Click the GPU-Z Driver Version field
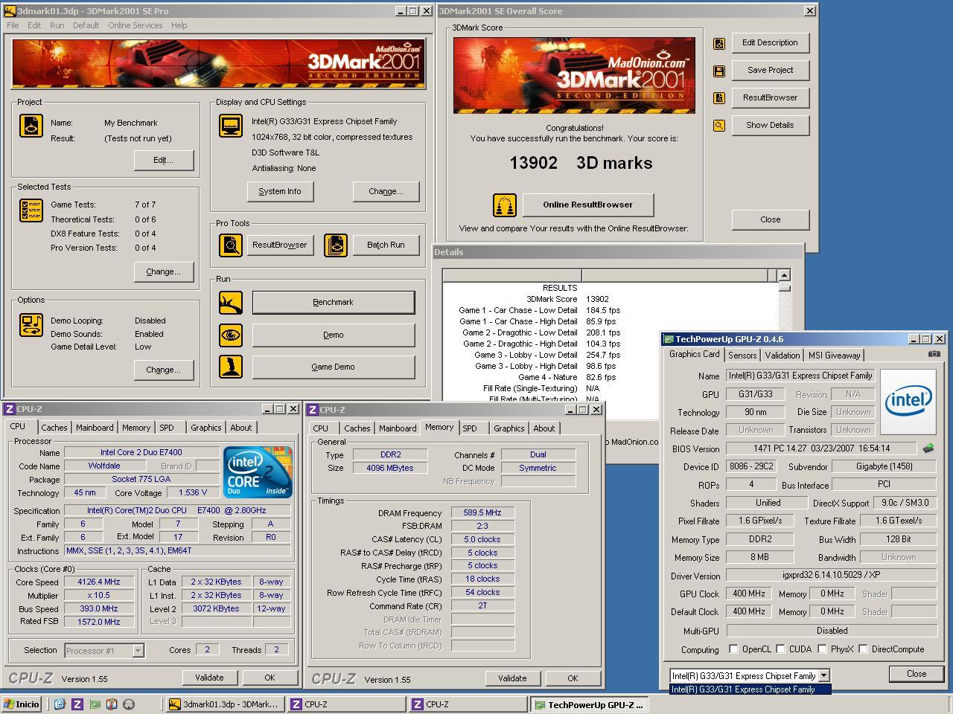Viewport: 953px width, 714px height. (x=831, y=575)
